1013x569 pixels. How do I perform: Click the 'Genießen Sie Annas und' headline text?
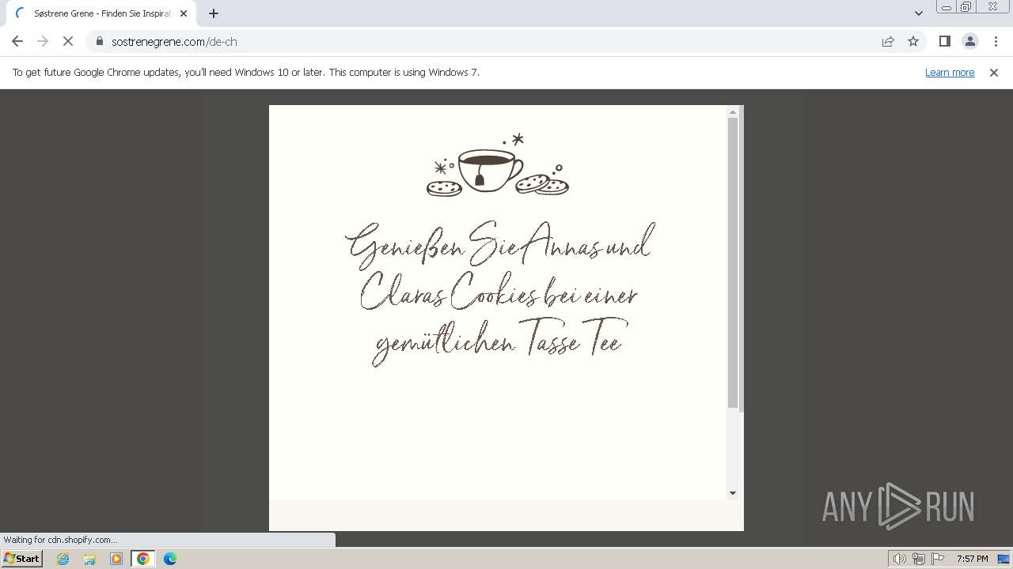(x=499, y=244)
